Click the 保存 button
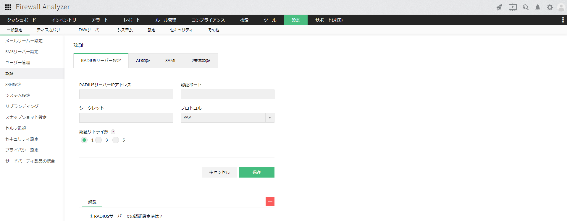Image resolution: width=567 pixels, height=221 pixels. pos(256,172)
